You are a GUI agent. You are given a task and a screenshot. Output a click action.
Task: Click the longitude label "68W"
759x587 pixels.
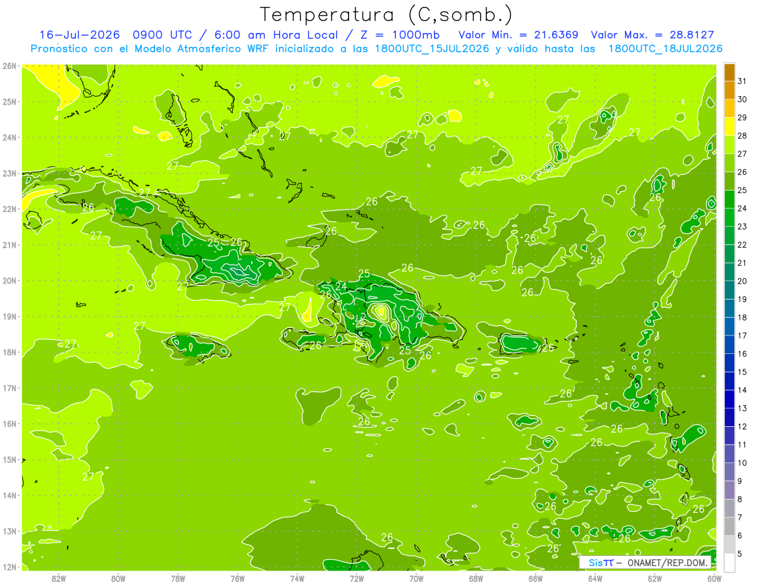(x=476, y=578)
